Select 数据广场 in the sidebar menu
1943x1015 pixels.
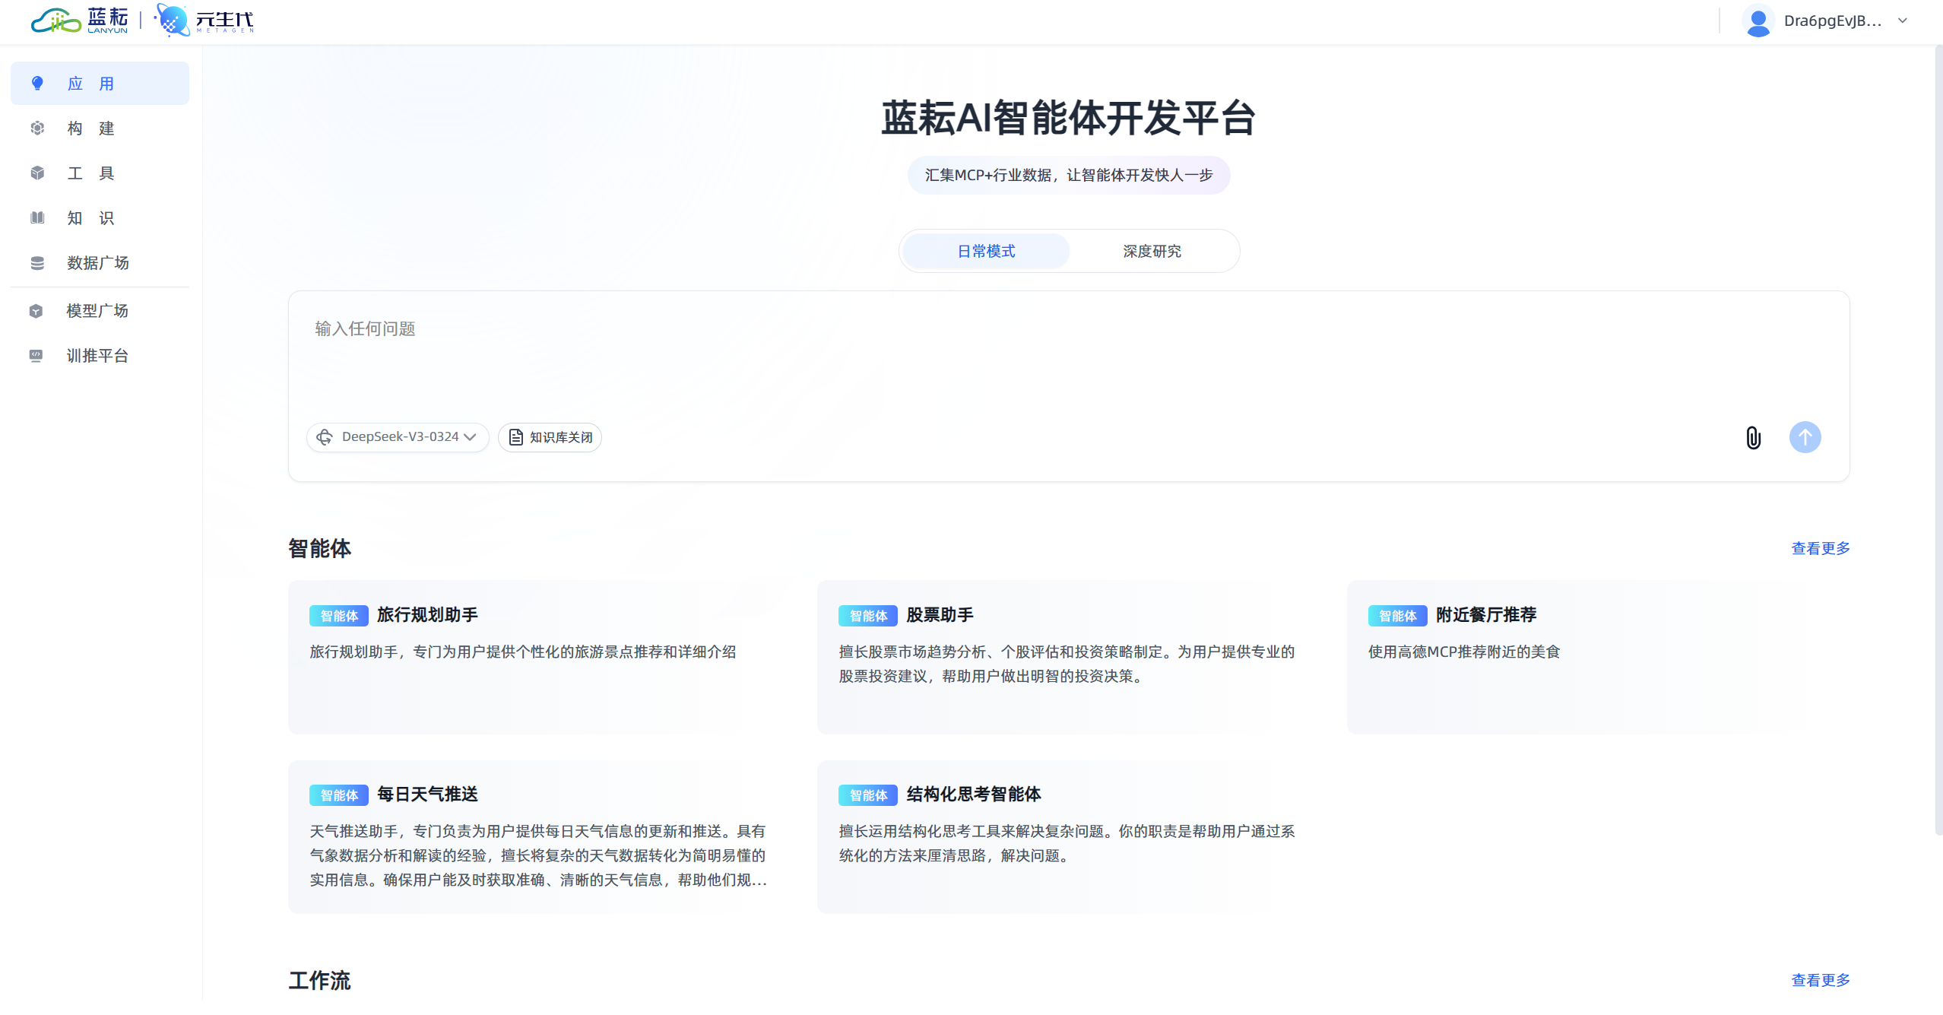click(x=97, y=263)
